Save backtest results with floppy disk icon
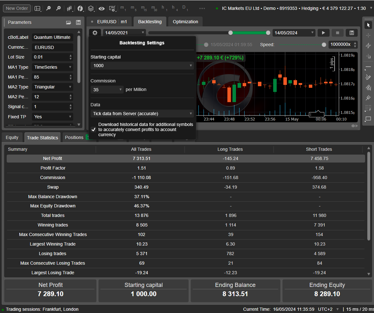374x313 pixels. coord(351,33)
